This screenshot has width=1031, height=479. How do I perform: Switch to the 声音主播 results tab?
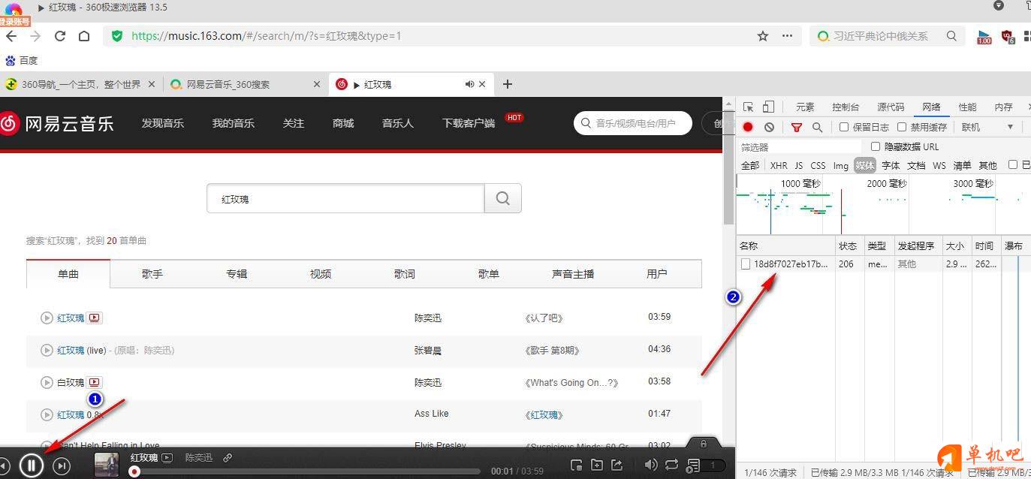coord(573,274)
